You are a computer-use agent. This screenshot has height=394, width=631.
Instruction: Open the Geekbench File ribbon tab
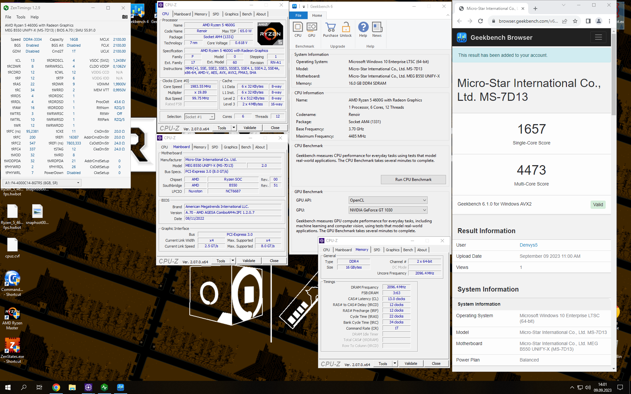pos(298,15)
